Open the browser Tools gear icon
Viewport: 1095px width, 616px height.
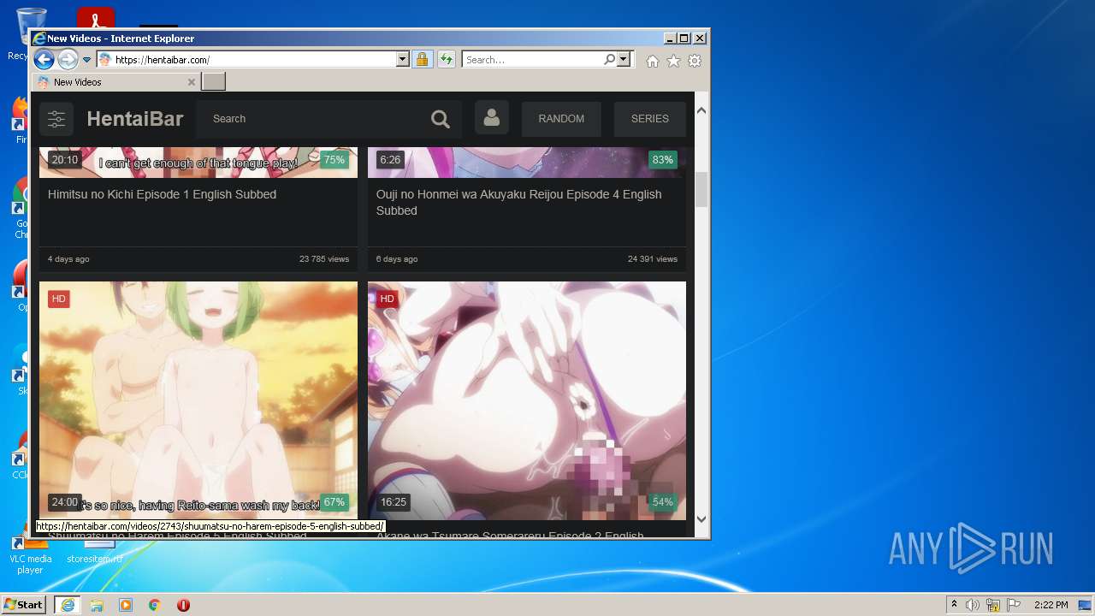[695, 61]
